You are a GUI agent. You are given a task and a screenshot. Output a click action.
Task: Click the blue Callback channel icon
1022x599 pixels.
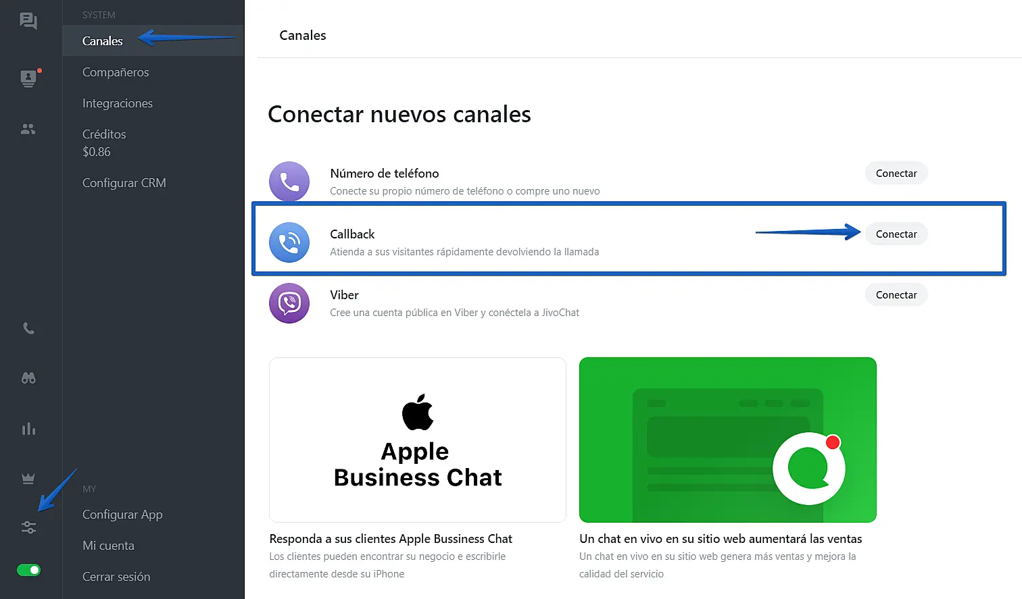pyautogui.click(x=289, y=242)
